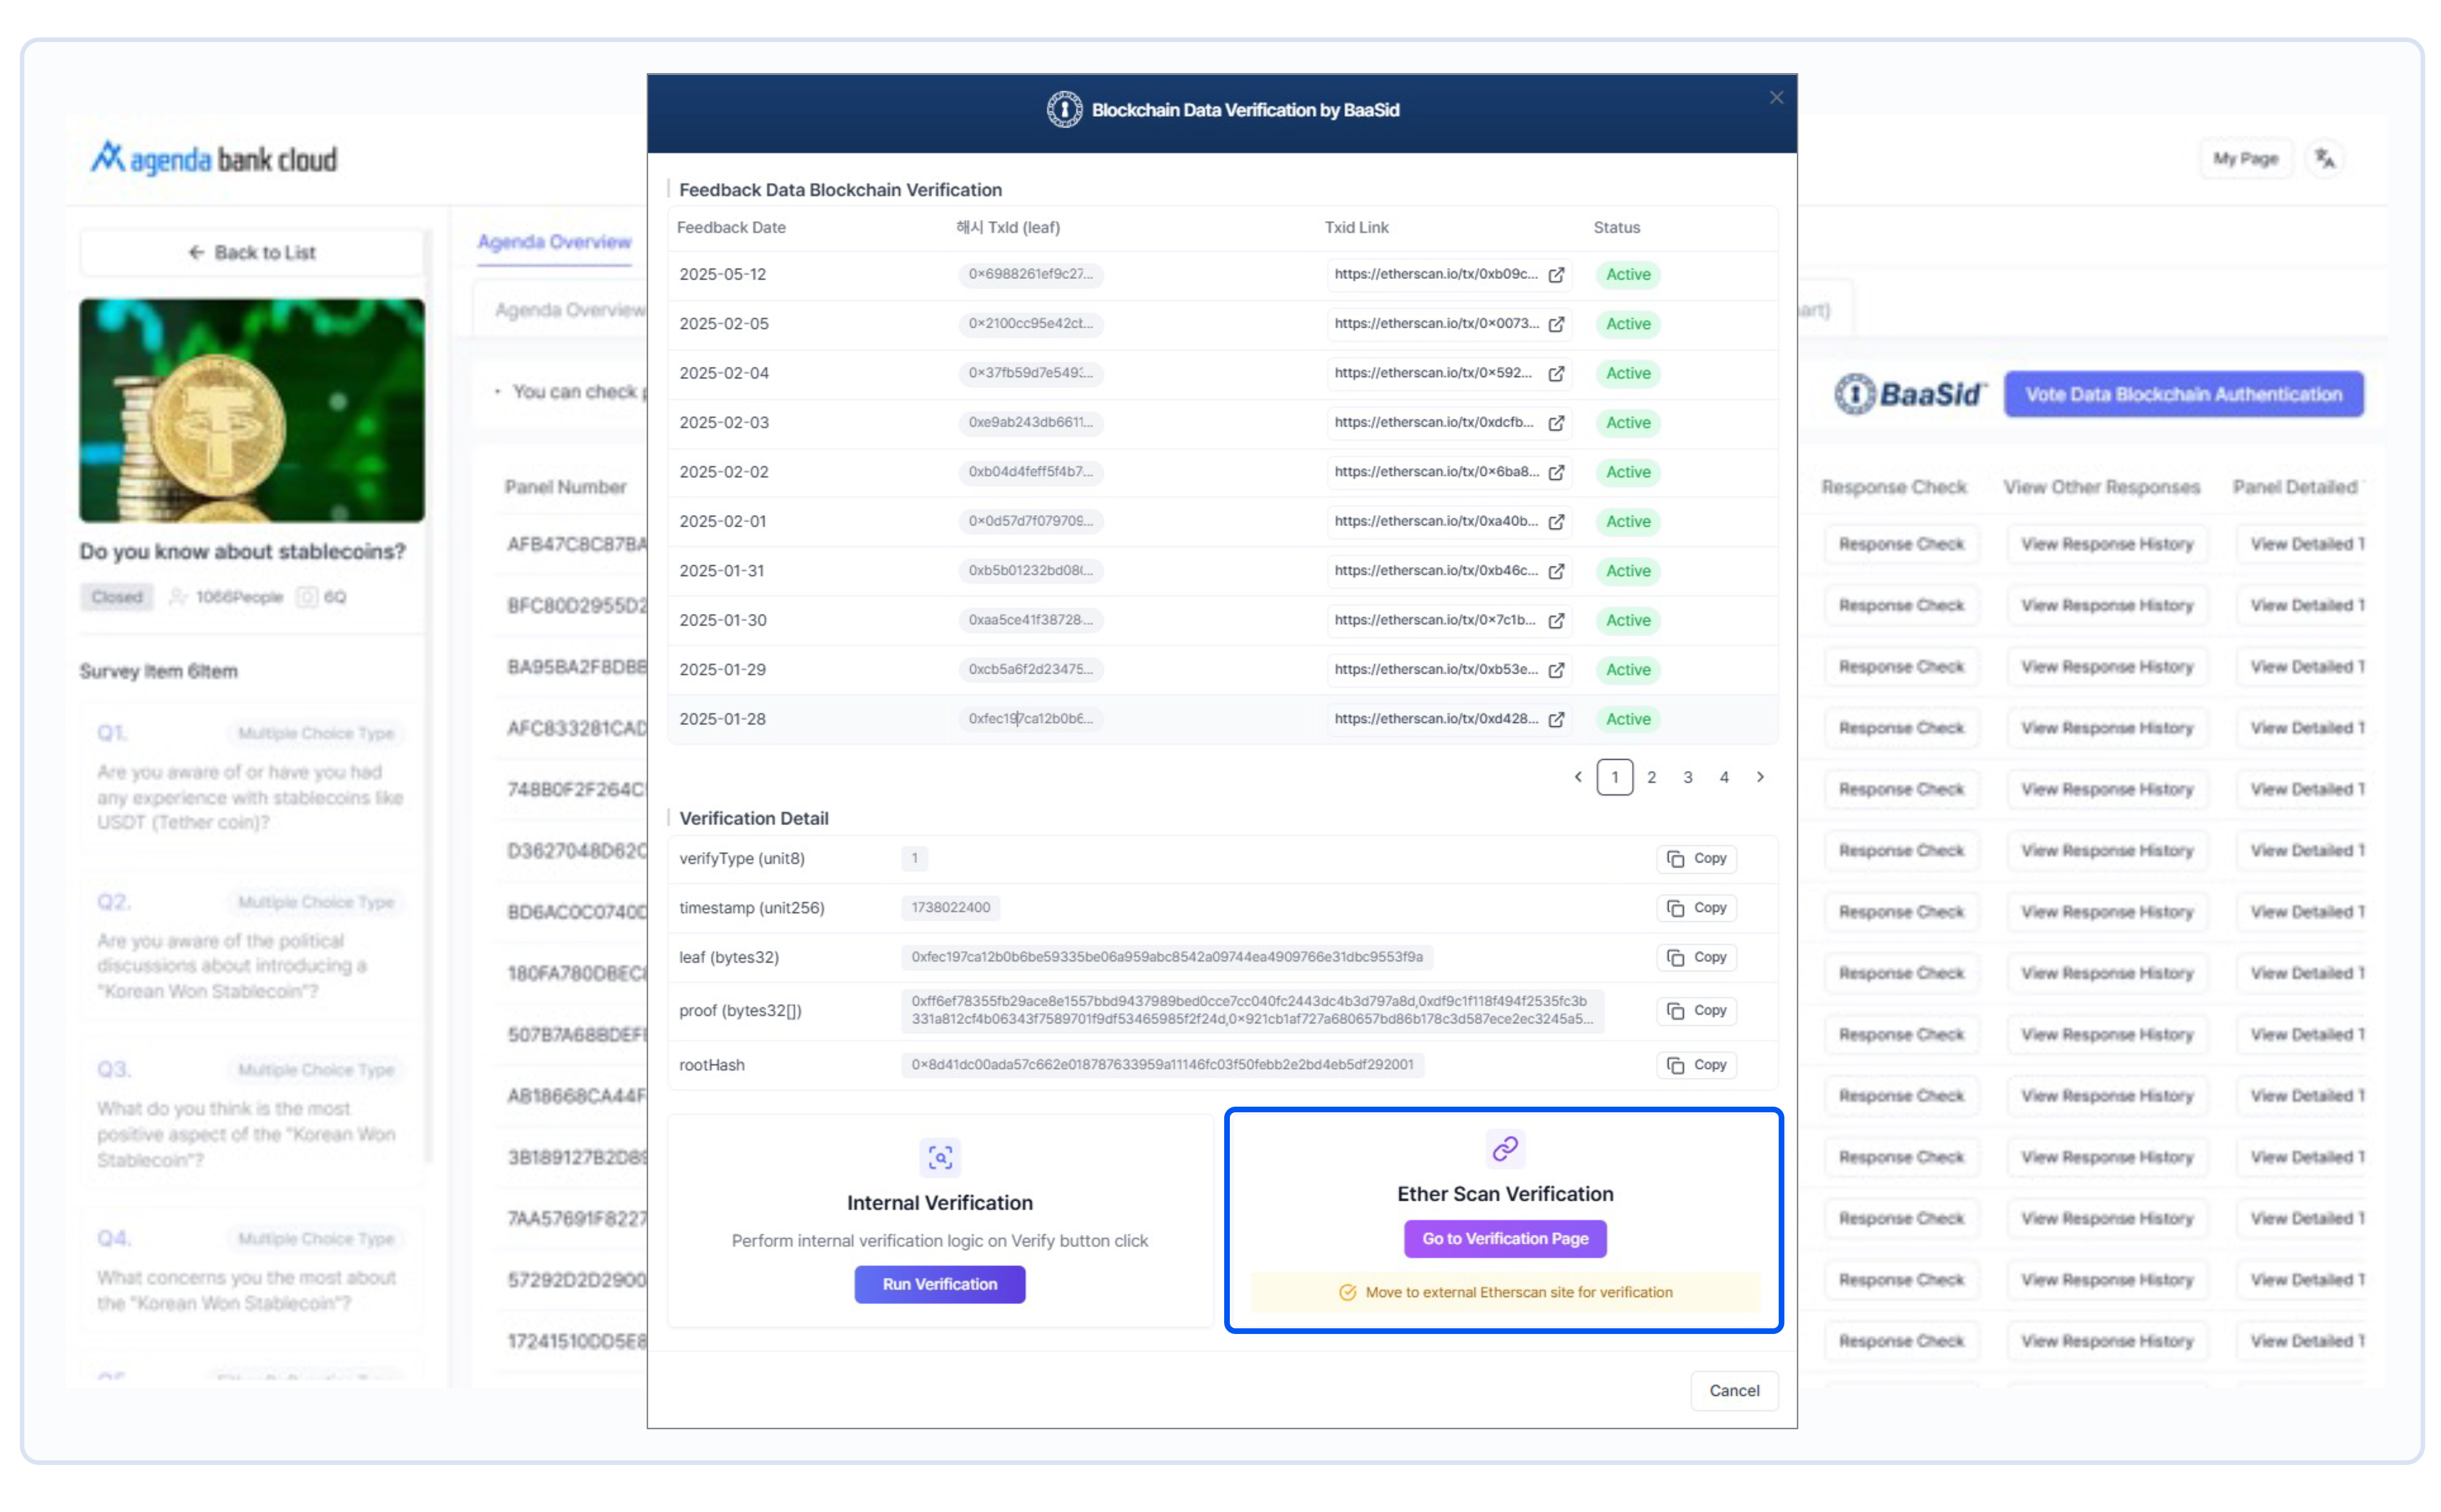Open external link icon for 2025-02-03 row
Image resolution: width=2441 pixels, height=1512 pixels.
tap(1556, 423)
